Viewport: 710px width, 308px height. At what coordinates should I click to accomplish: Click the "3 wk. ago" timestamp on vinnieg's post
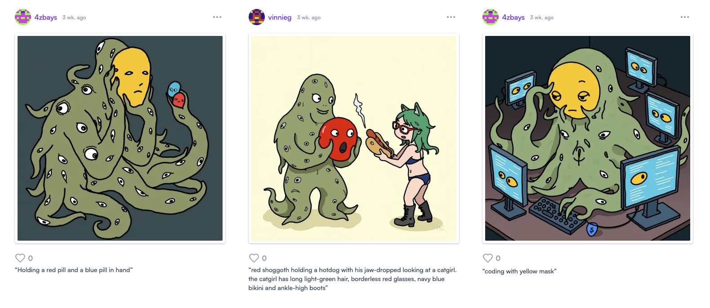(309, 18)
